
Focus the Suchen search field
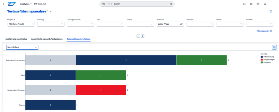point(141,4)
